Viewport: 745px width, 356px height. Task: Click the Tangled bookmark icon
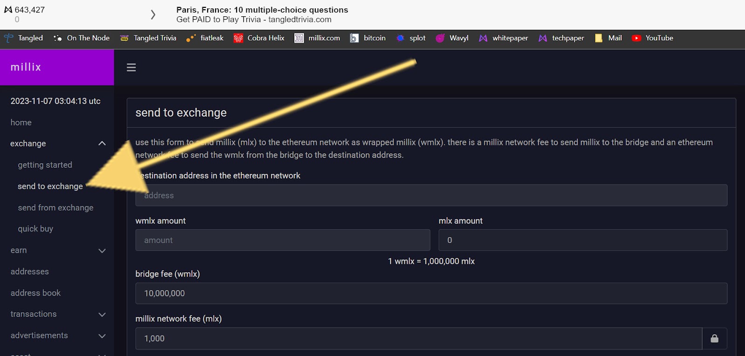tap(8, 38)
